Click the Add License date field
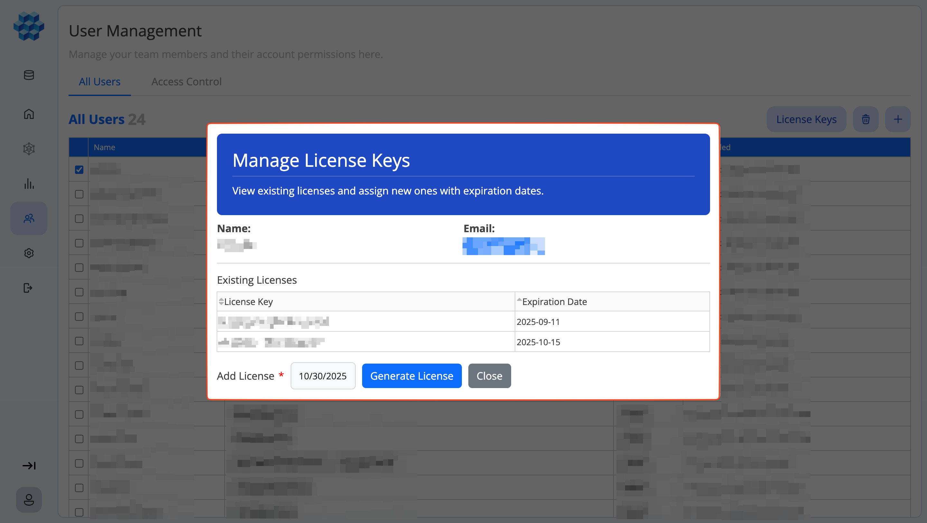The image size is (927, 523). (x=323, y=376)
